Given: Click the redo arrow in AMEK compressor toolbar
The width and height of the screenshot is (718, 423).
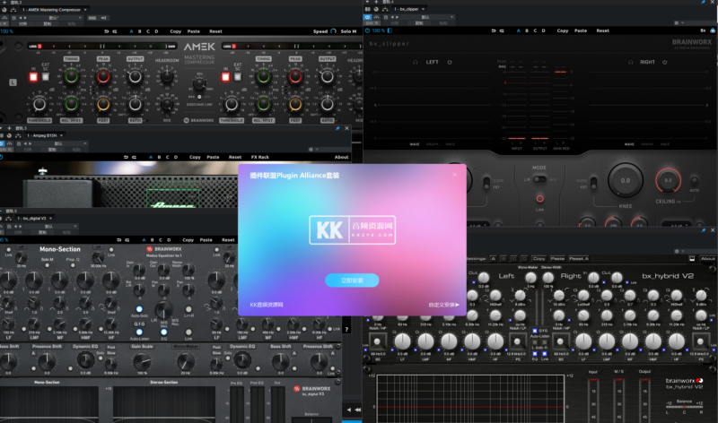Looking at the screenshot, I should pyautogui.click(x=115, y=31).
